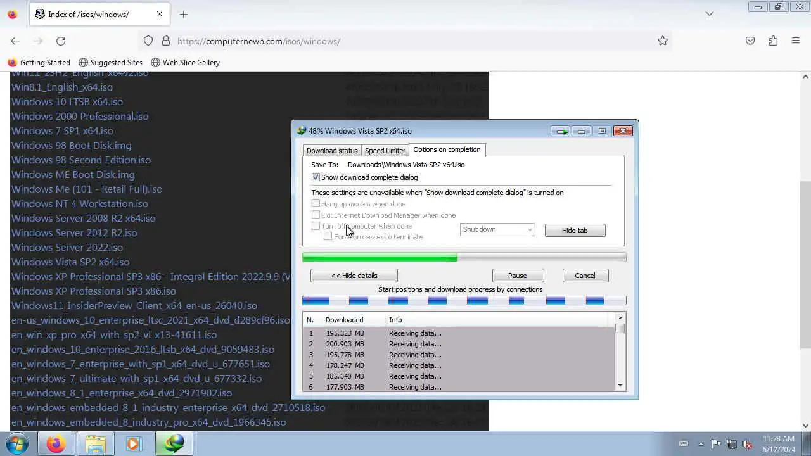Bookmark this page with the star icon
811x456 pixels.
point(663,41)
